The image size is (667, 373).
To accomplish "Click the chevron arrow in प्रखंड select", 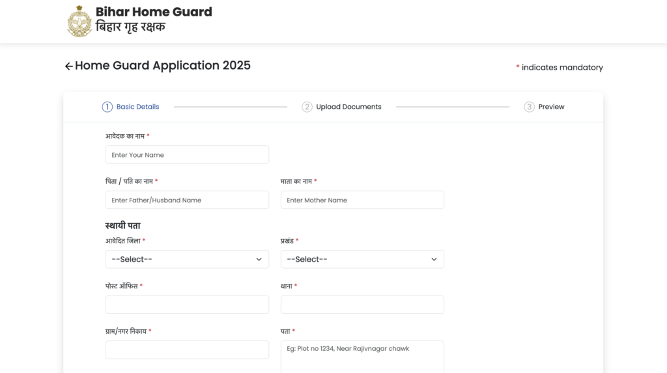I will (434, 259).
